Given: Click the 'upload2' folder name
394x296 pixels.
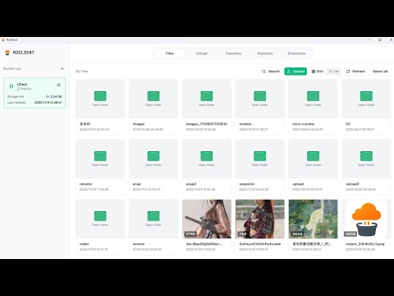Looking at the screenshot, I should [x=352, y=184].
